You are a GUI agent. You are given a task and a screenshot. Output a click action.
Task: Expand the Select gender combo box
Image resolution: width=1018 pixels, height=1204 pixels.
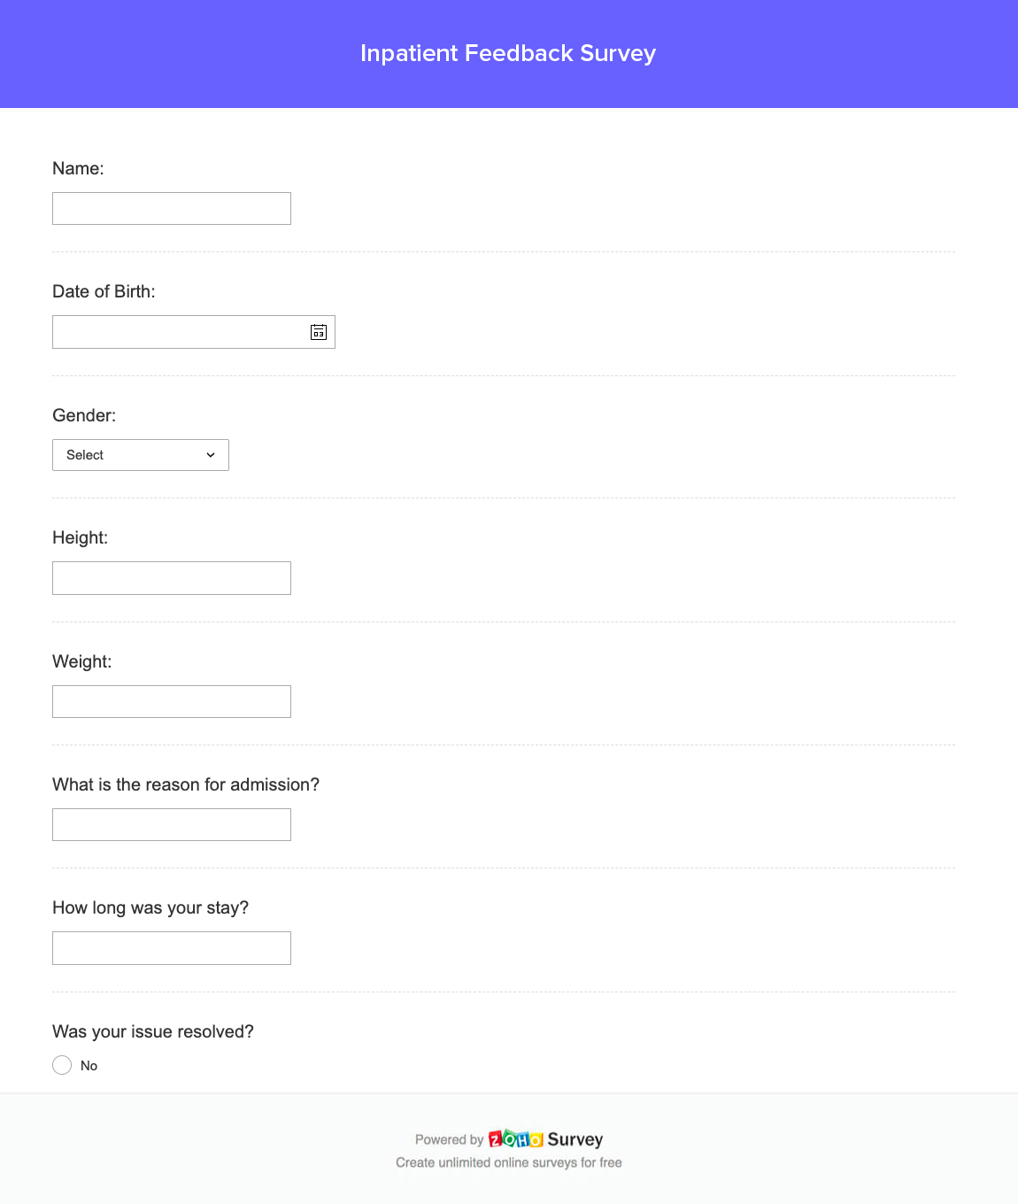tap(140, 455)
